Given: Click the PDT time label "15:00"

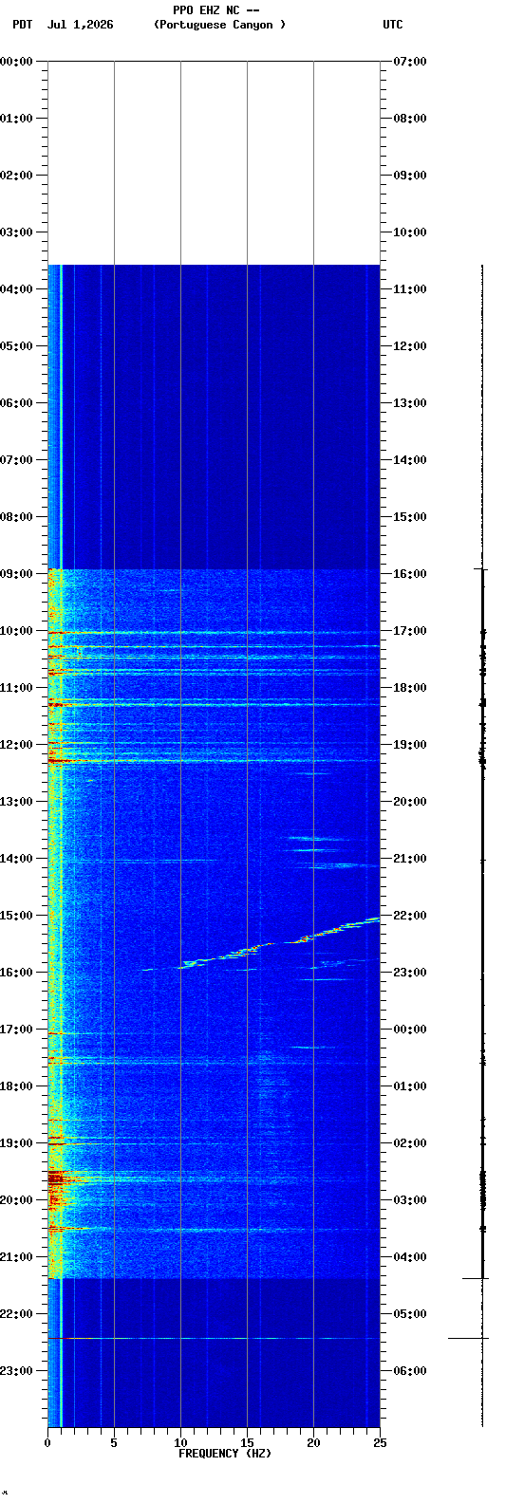Looking at the screenshot, I should (x=17, y=916).
